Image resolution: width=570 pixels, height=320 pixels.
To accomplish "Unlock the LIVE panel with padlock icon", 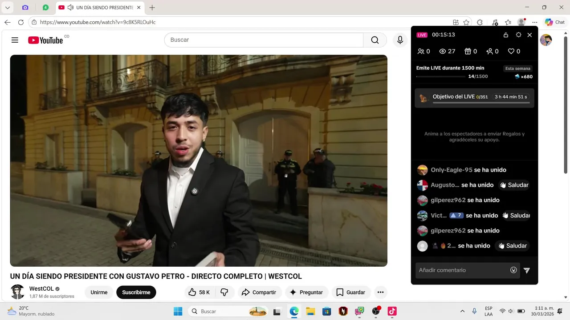I will 506,35.
